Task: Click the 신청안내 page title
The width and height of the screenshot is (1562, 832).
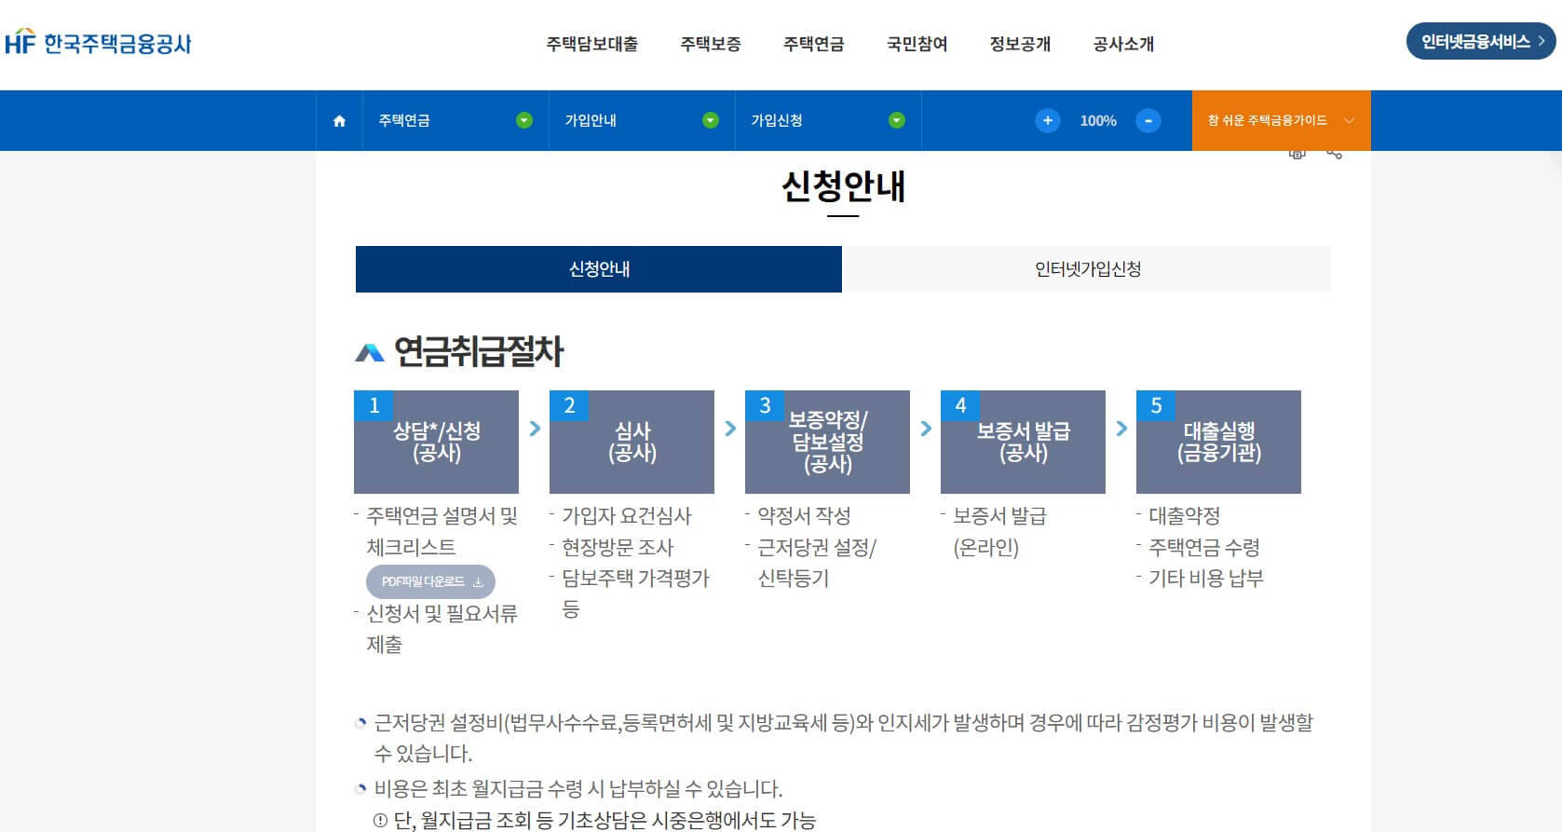Action: tap(843, 186)
